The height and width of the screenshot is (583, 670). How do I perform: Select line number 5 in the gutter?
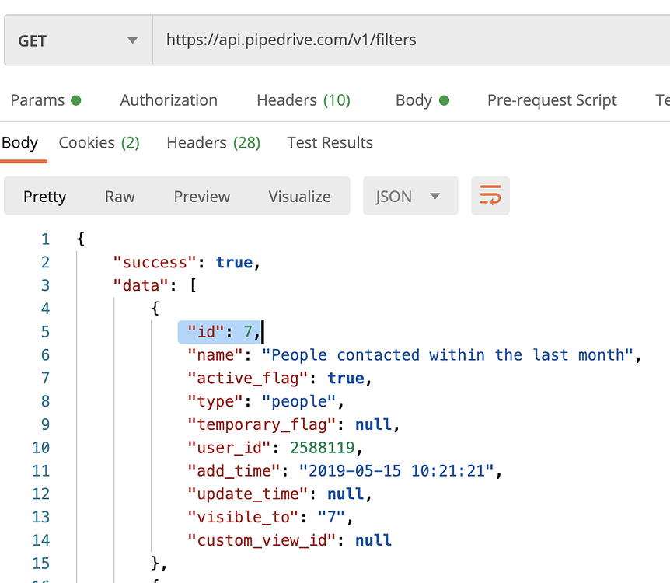point(45,332)
